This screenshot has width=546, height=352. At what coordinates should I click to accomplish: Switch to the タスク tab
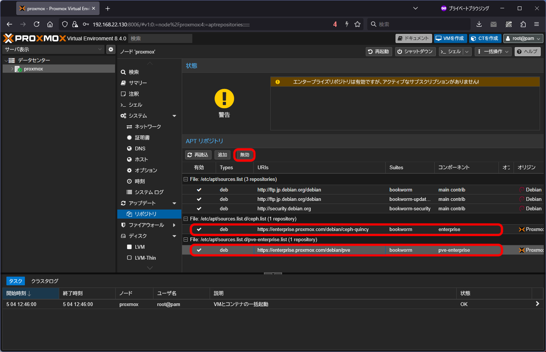coord(15,281)
